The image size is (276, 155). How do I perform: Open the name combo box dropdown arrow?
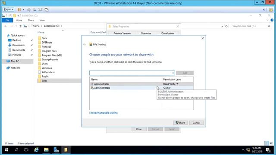[x=173, y=73]
